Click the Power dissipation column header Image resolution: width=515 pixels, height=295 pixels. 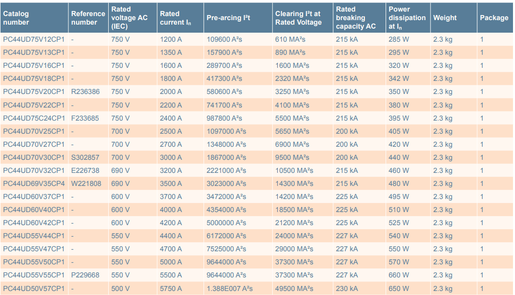tap(407, 18)
